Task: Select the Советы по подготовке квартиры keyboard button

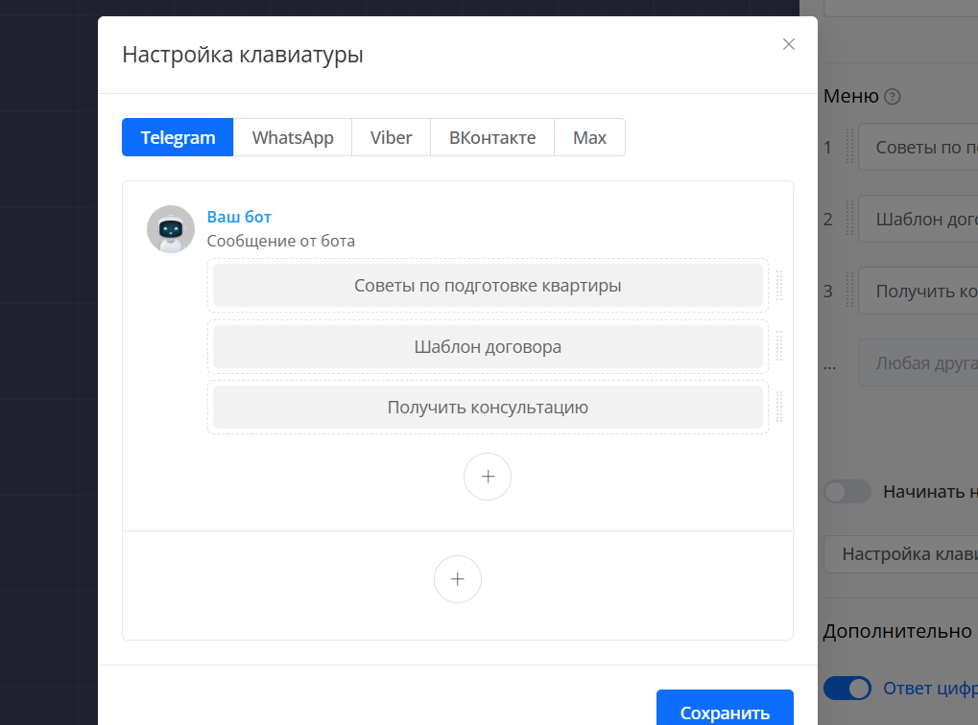Action: [488, 286]
